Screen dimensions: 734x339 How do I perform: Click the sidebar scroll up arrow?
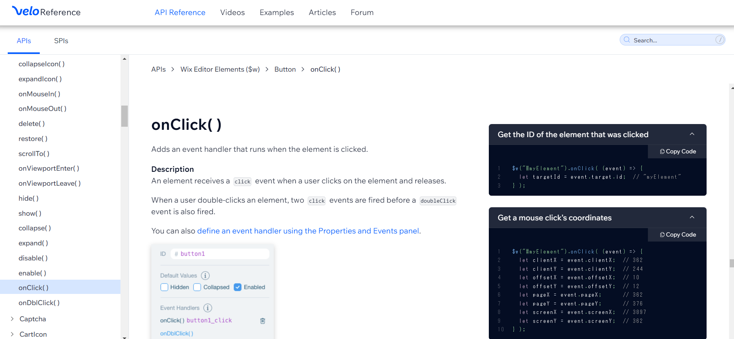coord(124,59)
